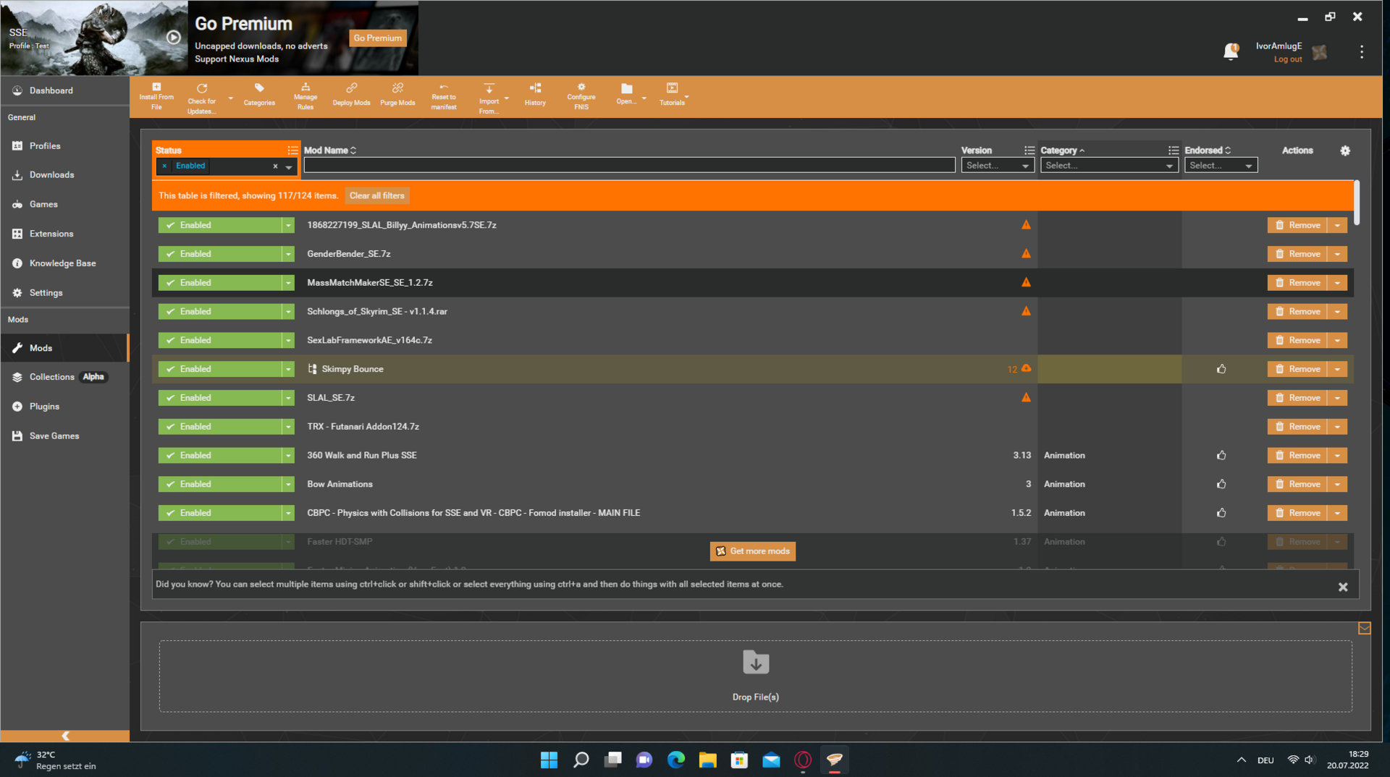Click Get more mods button
The height and width of the screenshot is (777, 1390).
click(752, 551)
